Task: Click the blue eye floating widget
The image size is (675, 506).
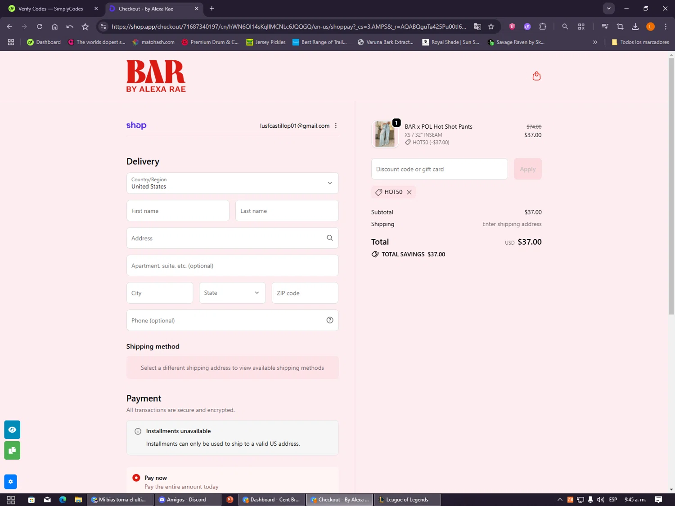Action: pyautogui.click(x=12, y=430)
